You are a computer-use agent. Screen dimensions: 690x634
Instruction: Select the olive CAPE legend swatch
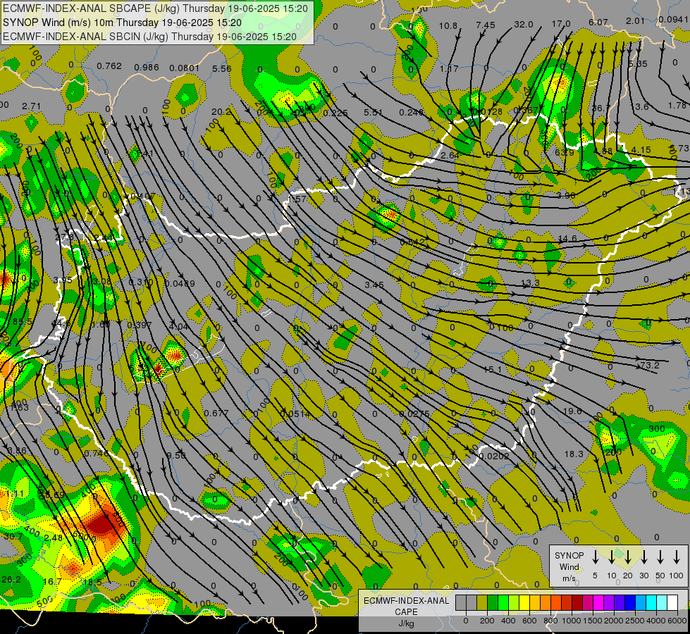pos(482,603)
